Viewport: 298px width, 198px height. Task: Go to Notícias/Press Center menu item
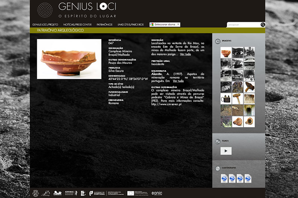(x=77, y=25)
